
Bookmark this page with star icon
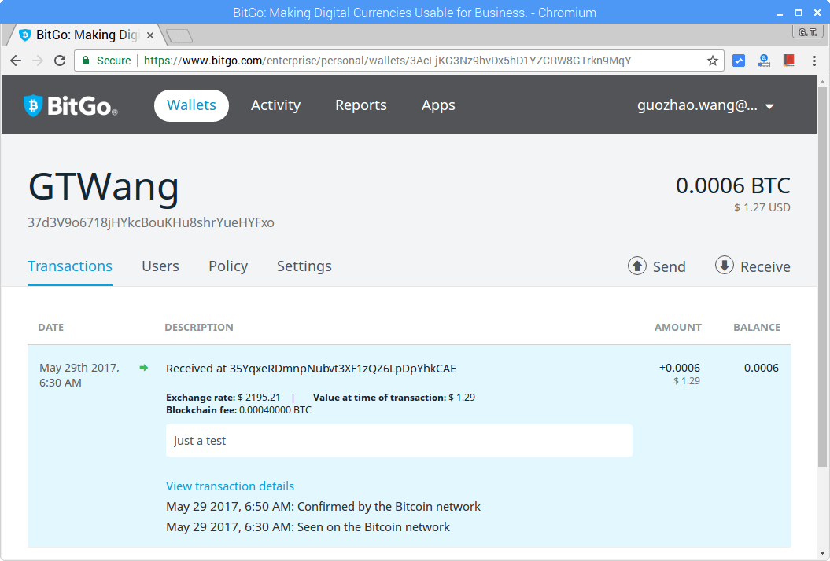712,60
